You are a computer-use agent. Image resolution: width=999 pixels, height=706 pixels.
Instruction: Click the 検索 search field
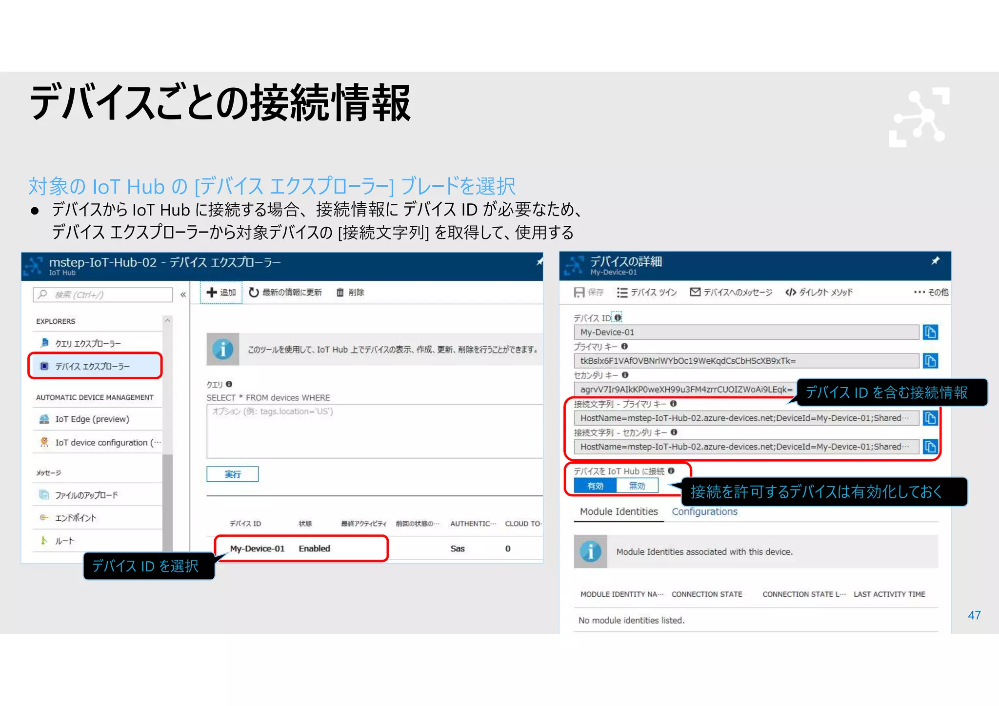(x=103, y=294)
